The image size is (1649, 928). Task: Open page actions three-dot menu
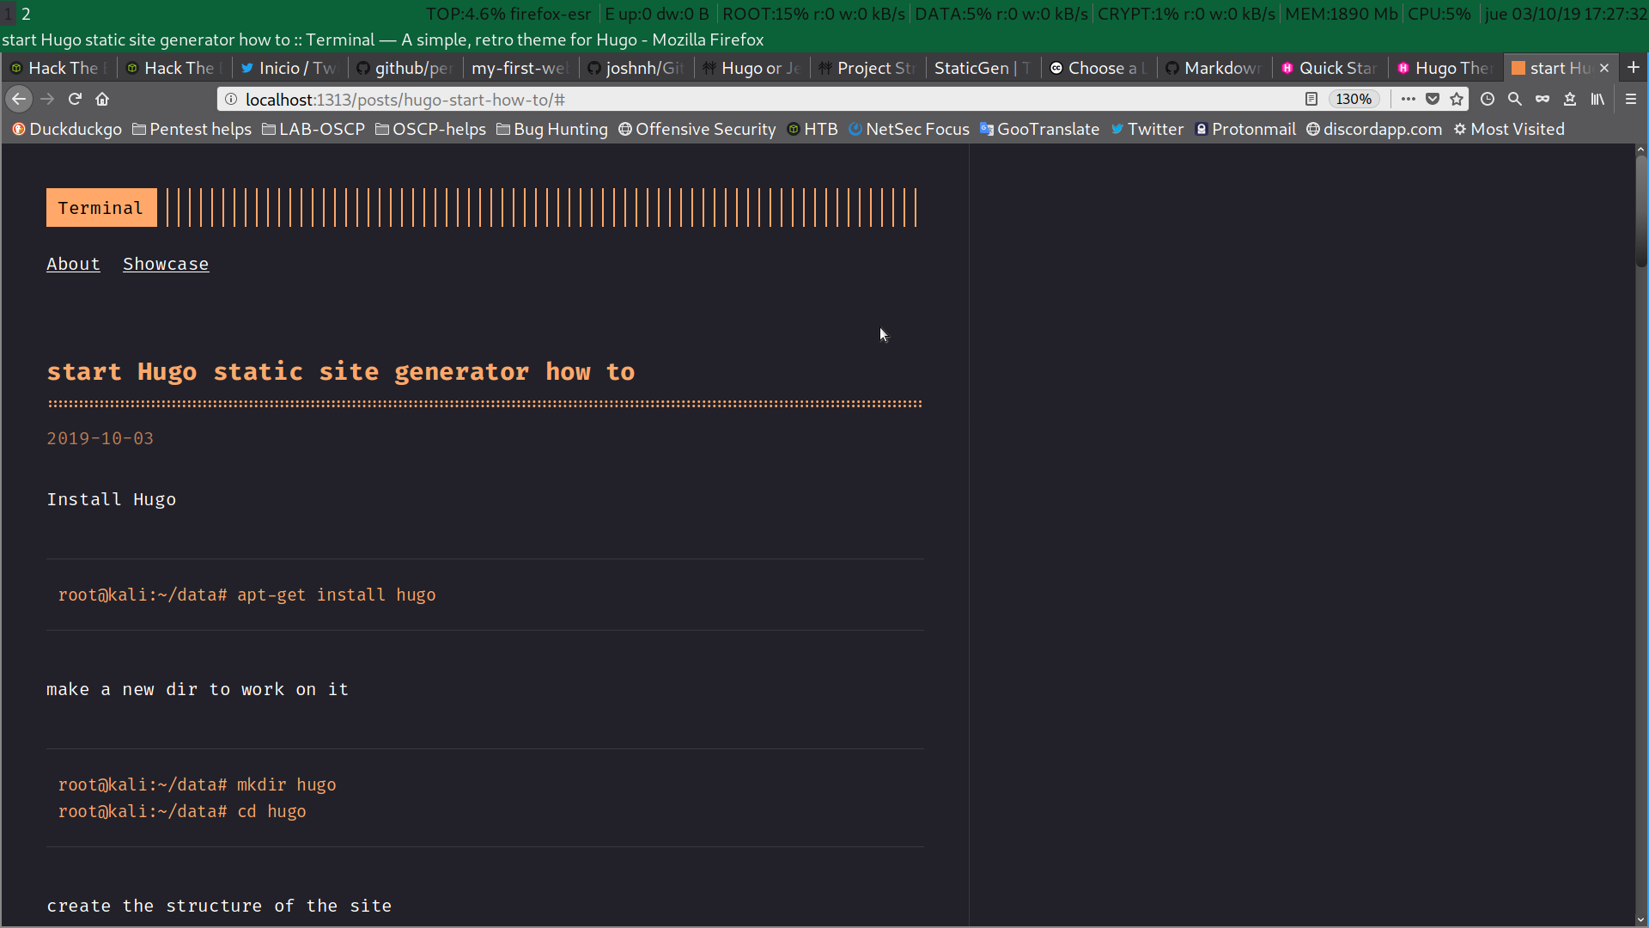click(1409, 100)
